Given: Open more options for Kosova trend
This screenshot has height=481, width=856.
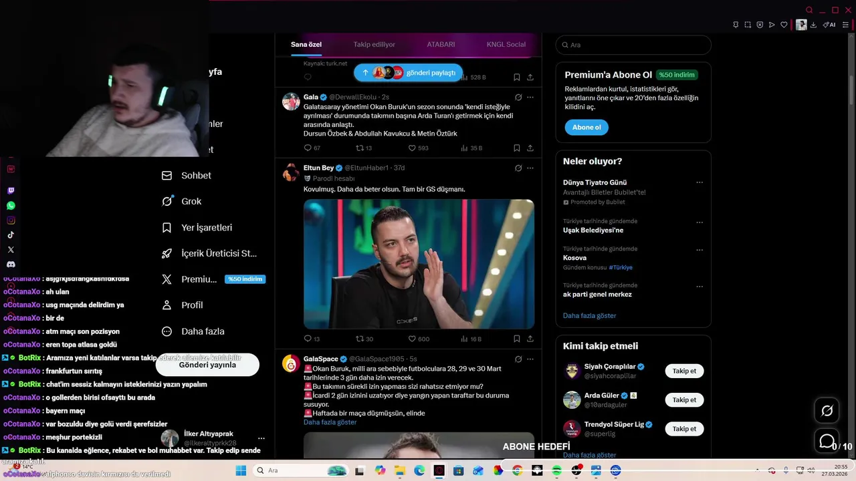Looking at the screenshot, I should pos(700,250).
